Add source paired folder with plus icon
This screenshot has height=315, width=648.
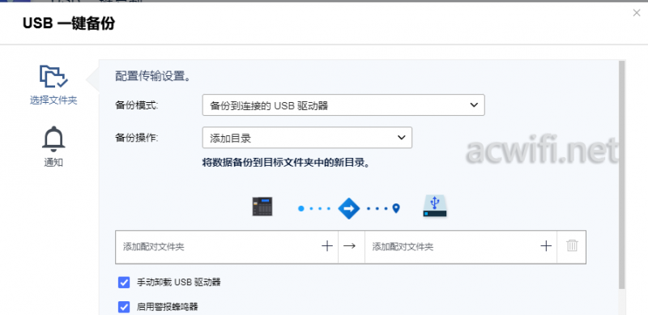pyautogui.click(x=327, y=246)
